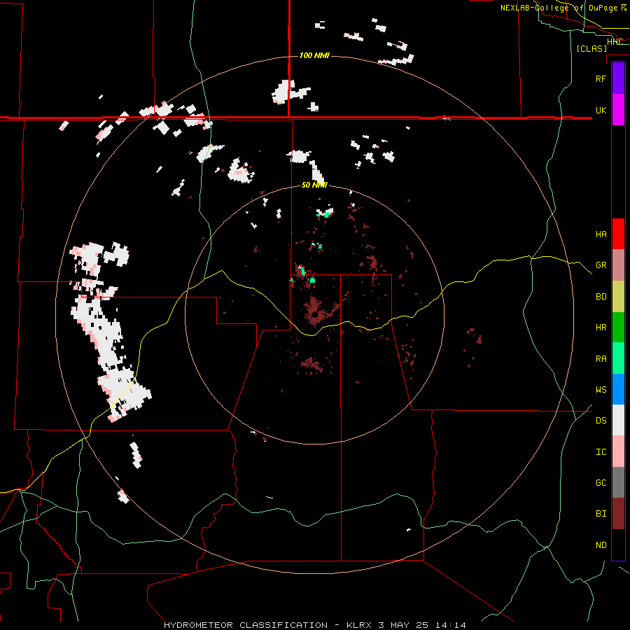630x630 pixels.
Task: Pick the HR green legend swatch
Action: (618, 328)
